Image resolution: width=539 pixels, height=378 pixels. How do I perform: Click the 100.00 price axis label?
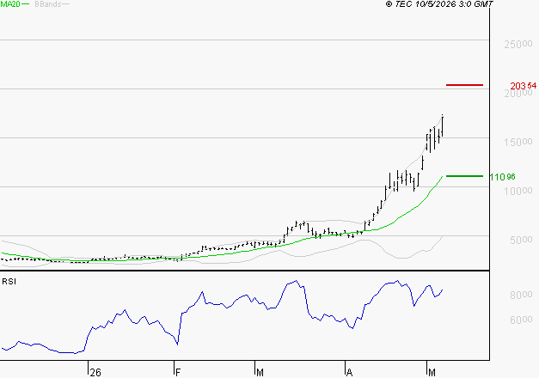(x=518, y=191)
